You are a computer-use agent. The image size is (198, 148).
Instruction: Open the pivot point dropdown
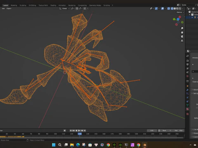click(x=73, y=9)
